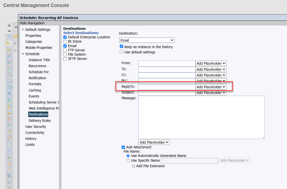The height and width of the screenshot is (189, 287).
Task: Go to Formats page
Action: [x=35, y=84]
